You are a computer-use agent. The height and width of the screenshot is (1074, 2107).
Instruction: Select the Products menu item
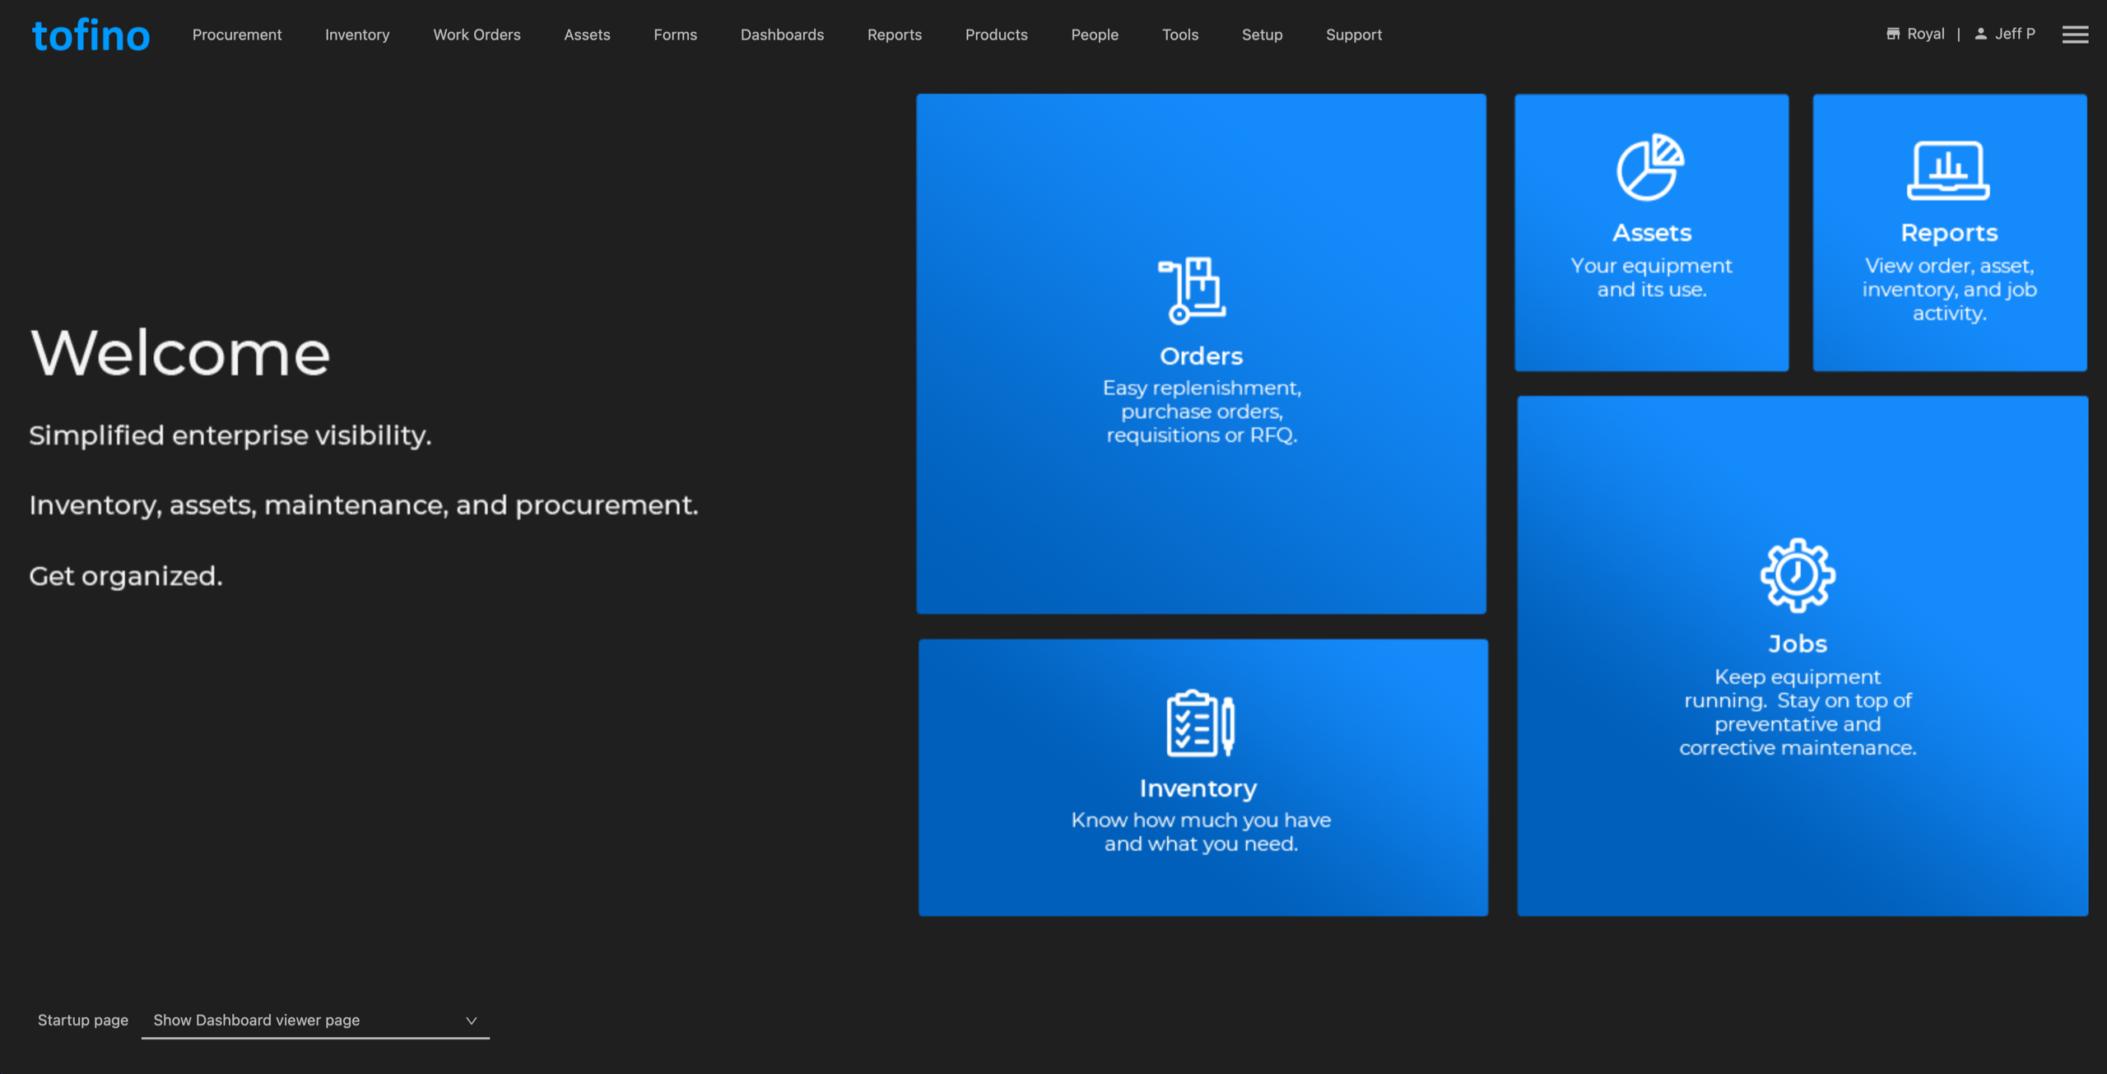(996, 35)
